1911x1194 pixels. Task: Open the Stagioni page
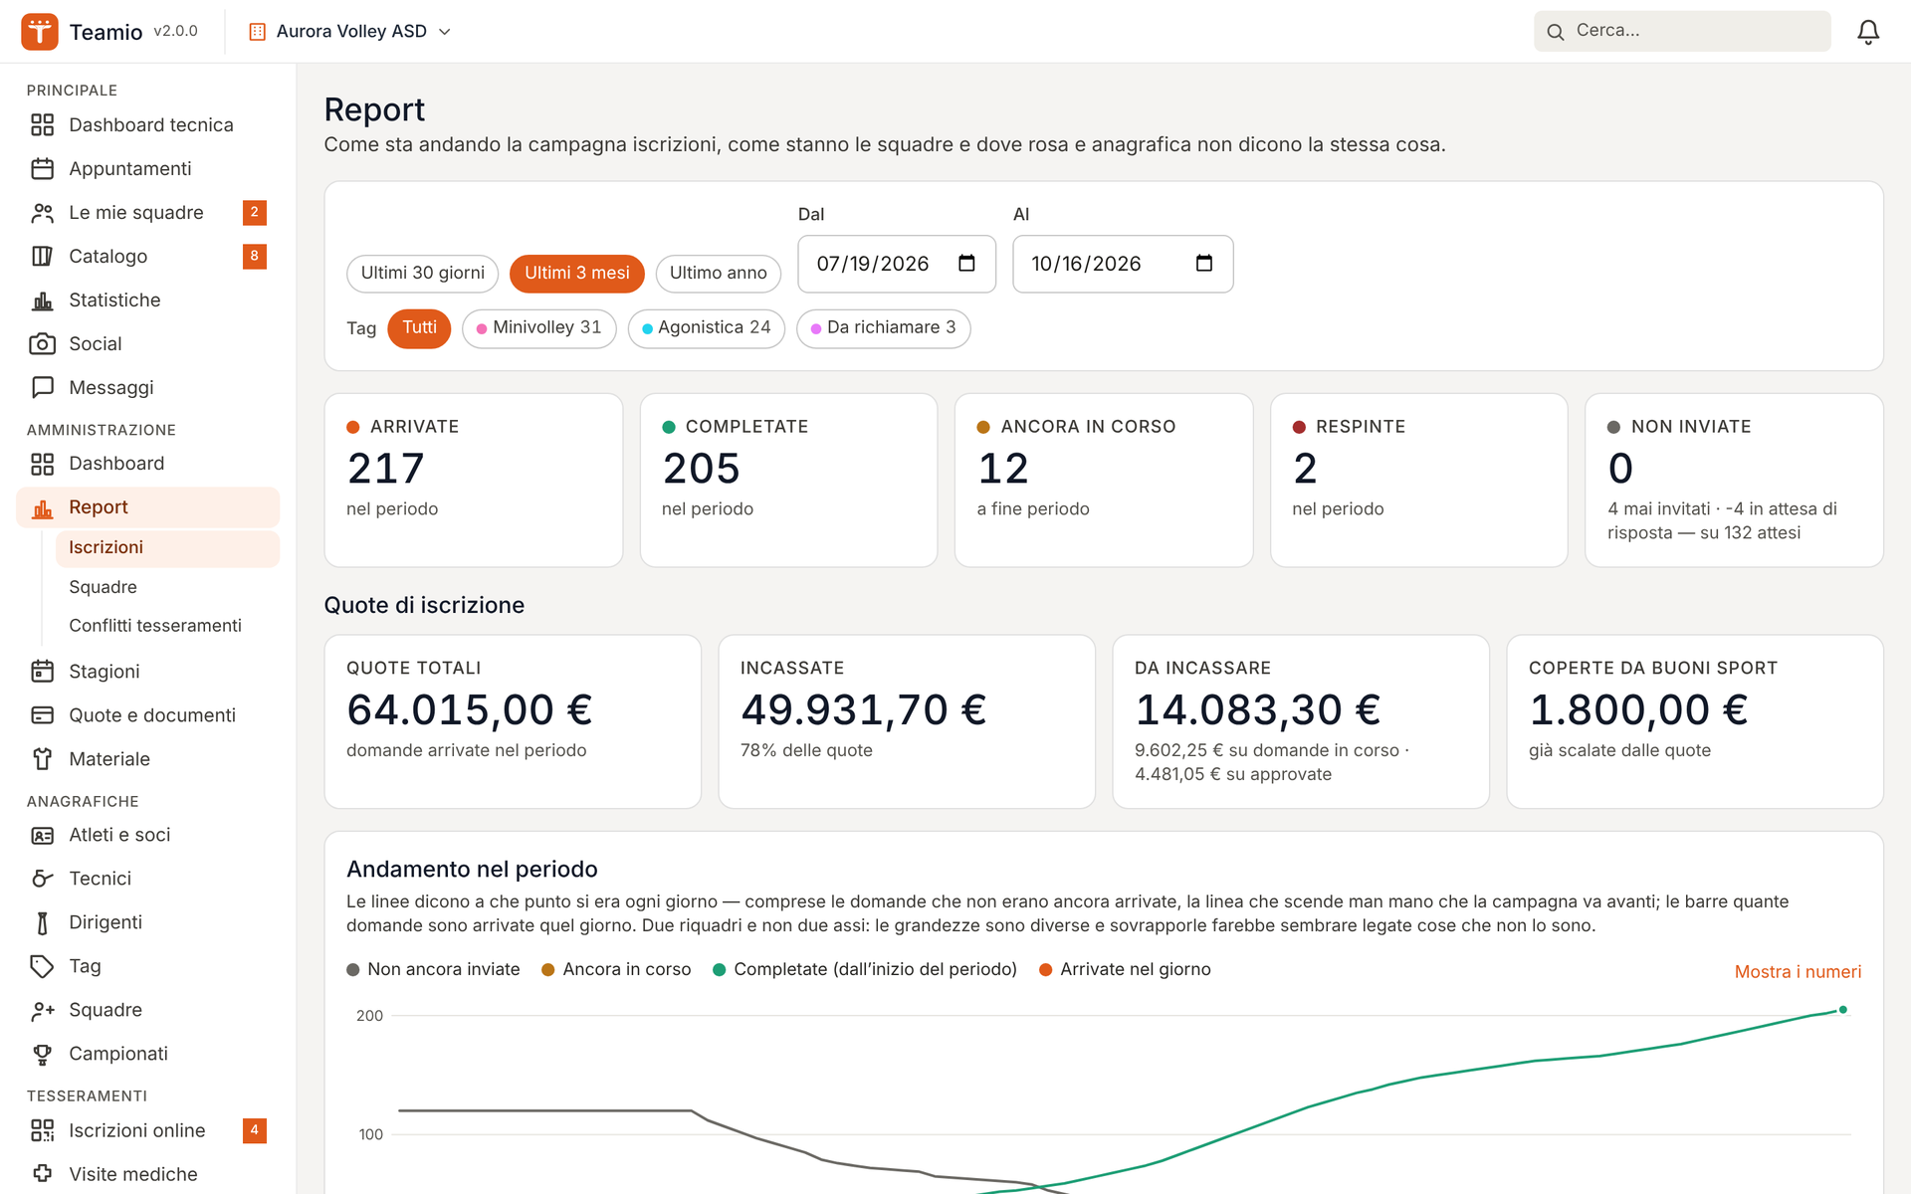click(x=148, y=672)
